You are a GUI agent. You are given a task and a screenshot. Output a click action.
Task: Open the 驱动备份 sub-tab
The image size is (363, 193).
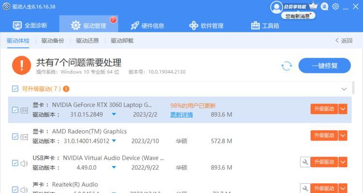(x=53, y=41)
